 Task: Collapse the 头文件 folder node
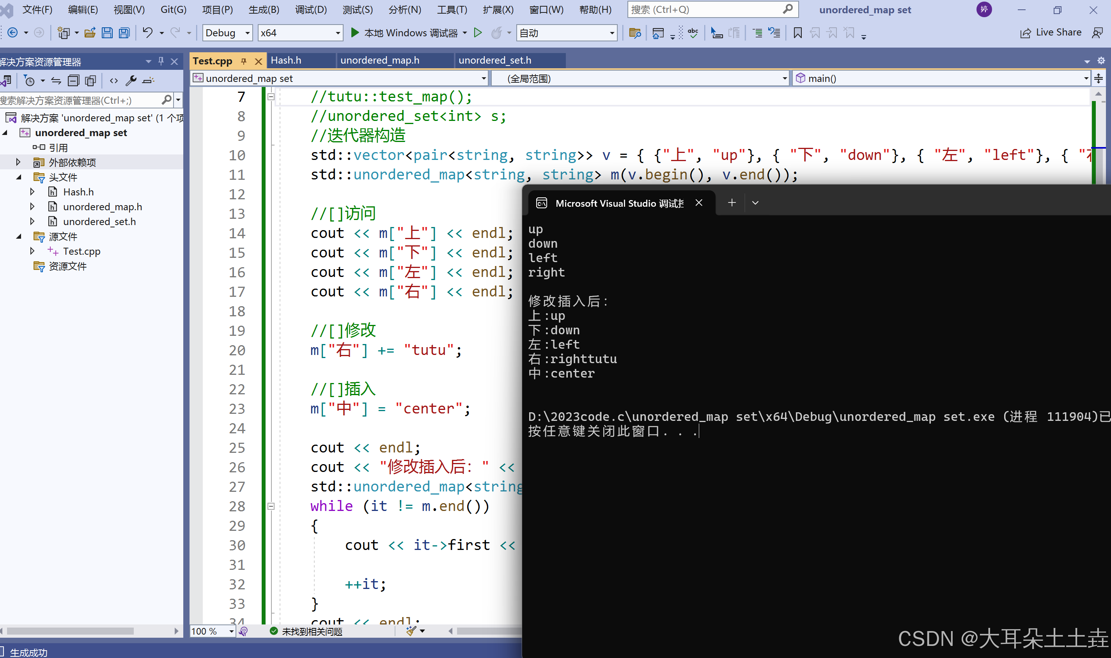(x=19, y=177)
